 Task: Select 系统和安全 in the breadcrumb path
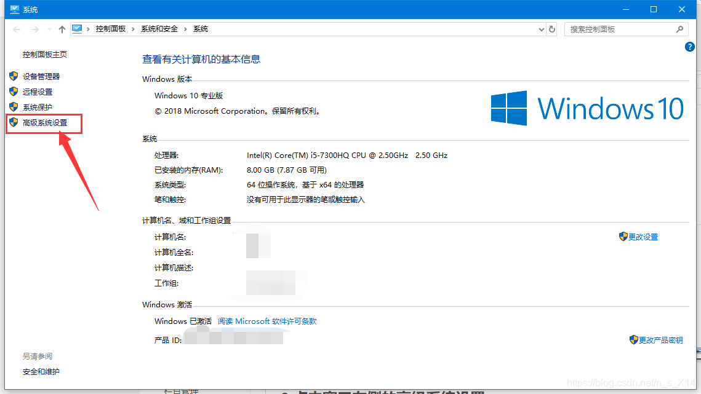point(159,29)
